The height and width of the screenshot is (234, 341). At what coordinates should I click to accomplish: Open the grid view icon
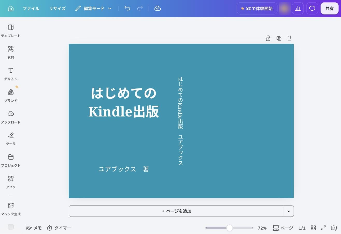(x=313, y=228)
